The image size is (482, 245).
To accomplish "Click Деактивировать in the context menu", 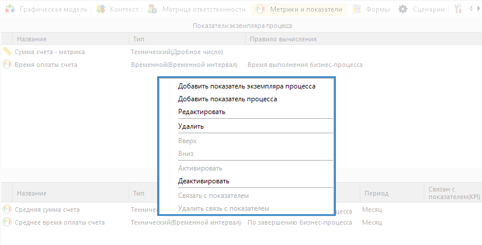I will (204, 181).
